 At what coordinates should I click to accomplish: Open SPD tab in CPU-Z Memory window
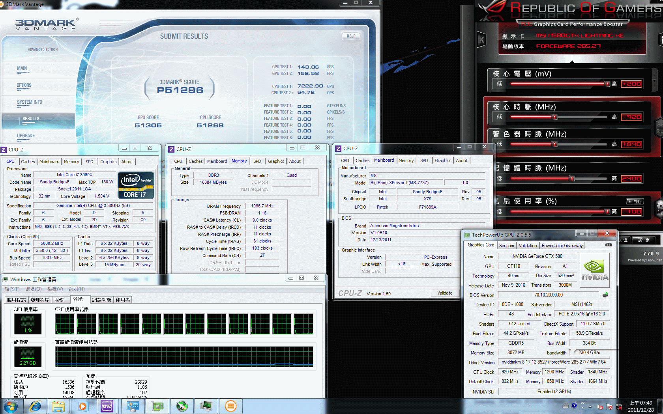pos(257,161)
